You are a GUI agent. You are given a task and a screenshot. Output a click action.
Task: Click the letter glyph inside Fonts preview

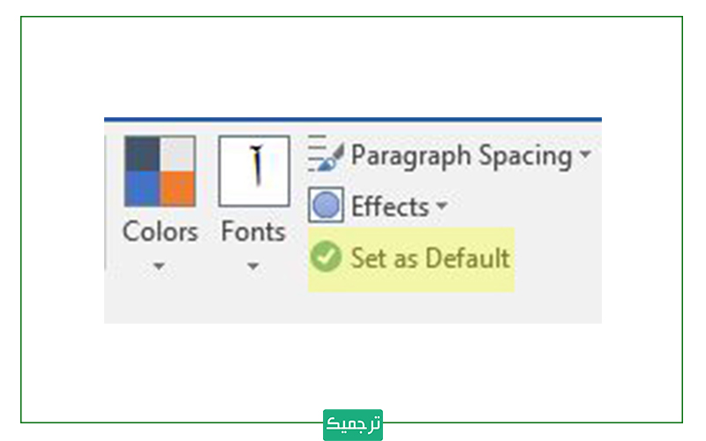point(257,165)
